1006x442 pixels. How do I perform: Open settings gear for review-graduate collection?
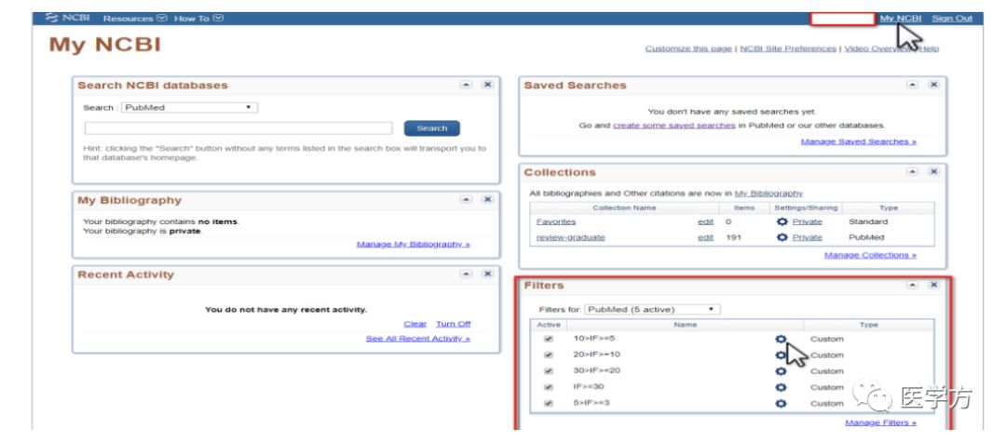[x=782, y=237]
